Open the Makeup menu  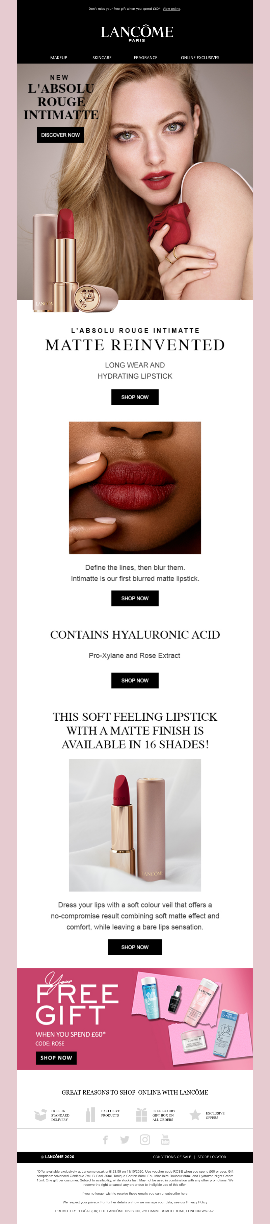point(59,57)
